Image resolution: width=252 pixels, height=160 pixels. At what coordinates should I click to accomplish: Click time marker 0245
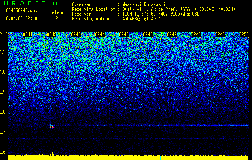coord(124,34)
